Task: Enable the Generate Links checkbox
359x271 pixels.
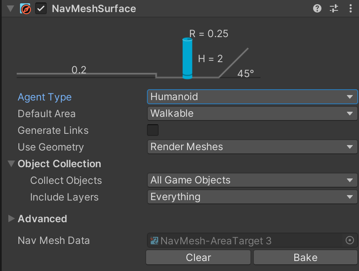Action: tap(153, 130)
